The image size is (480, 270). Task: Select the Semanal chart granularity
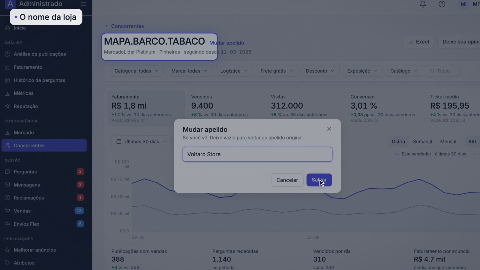422,142
